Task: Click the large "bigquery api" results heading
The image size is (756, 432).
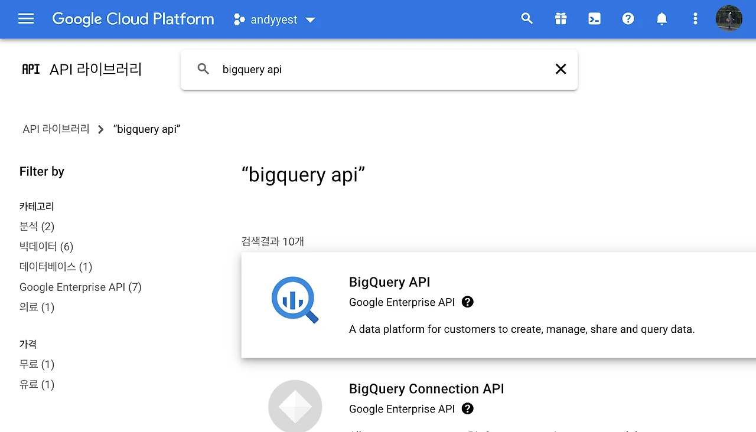Action: (x=304, y=175)
